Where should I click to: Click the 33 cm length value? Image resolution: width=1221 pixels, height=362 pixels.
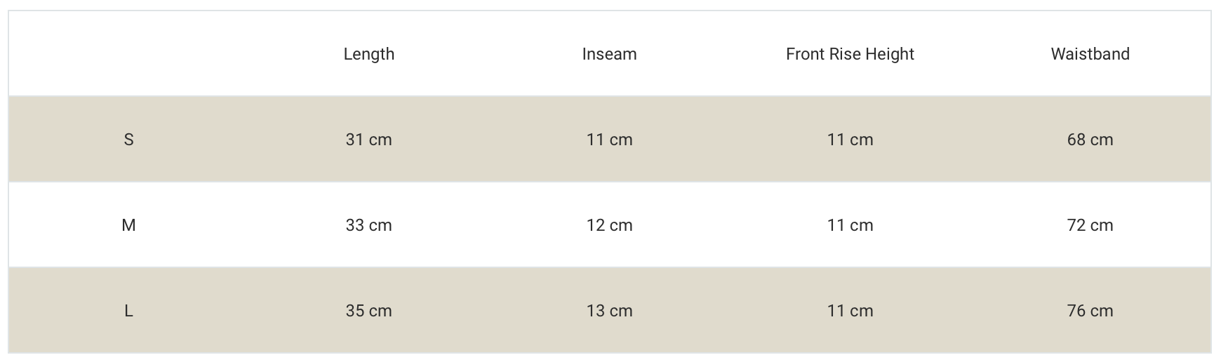(368, 225)
